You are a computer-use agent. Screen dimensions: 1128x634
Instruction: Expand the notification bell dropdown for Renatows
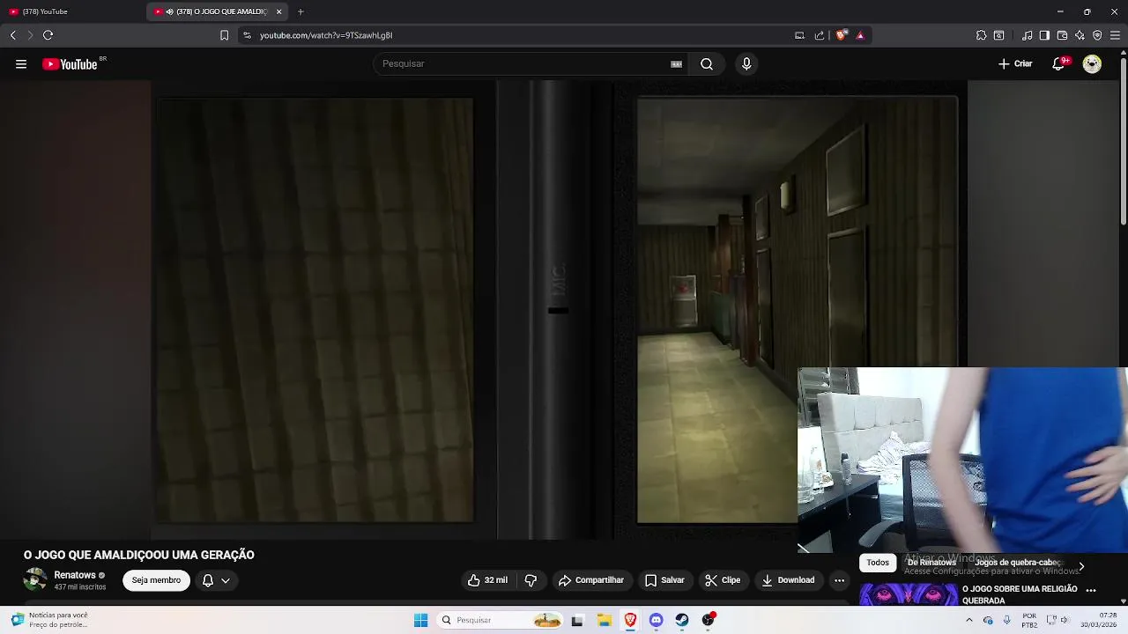216,580
